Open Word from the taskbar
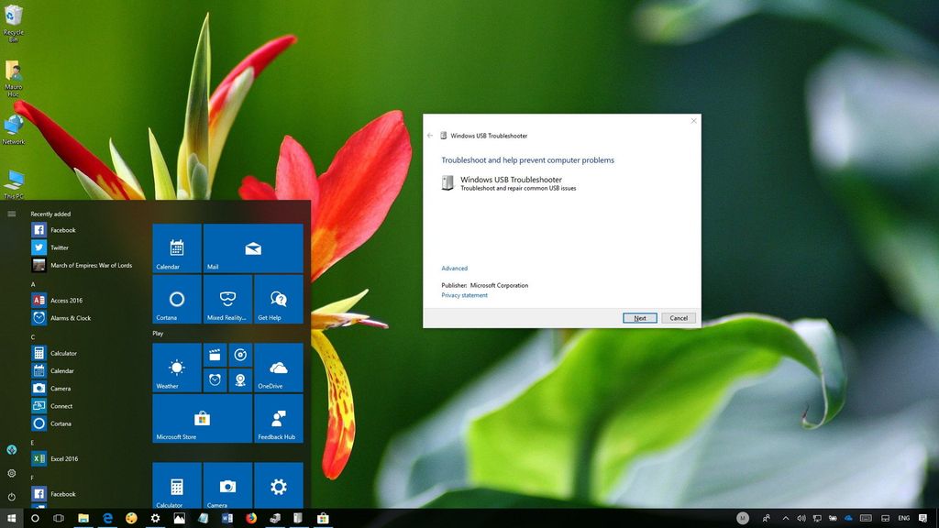This screenshot has height=528, width=939. pos(227,518)
